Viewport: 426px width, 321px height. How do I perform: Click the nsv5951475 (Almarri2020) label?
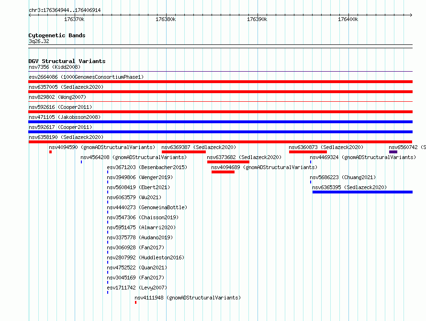pyautogui.click(x=141, y=227)
